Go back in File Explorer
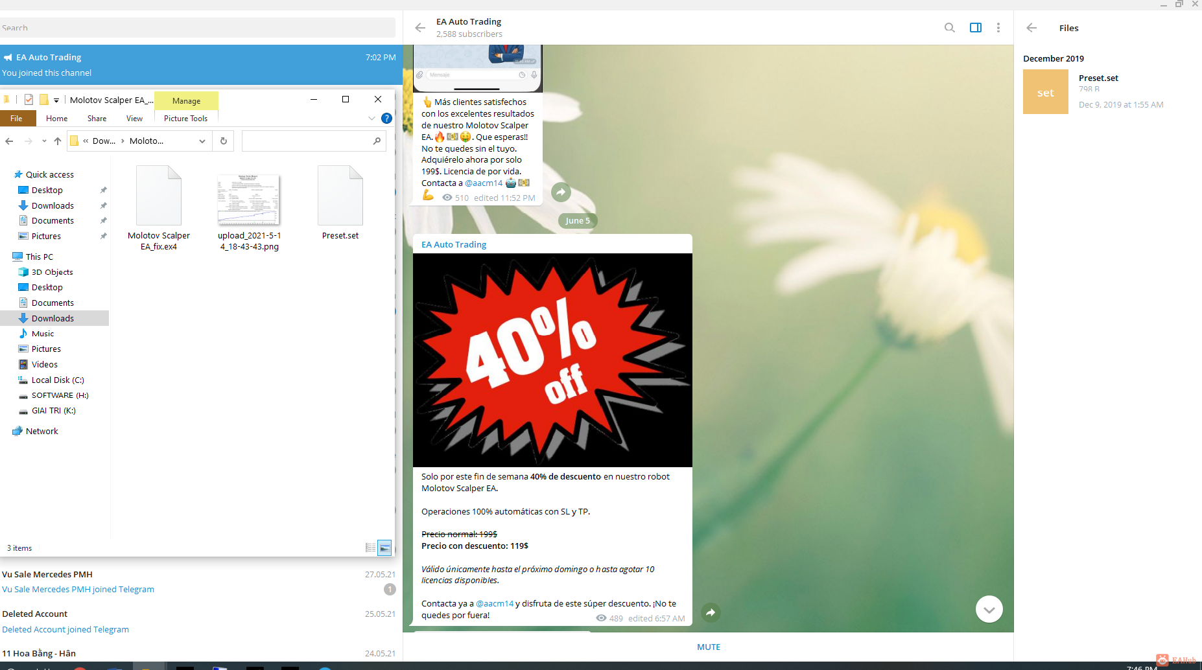The width and height of the screenshot is (1202, 670). 9,141
